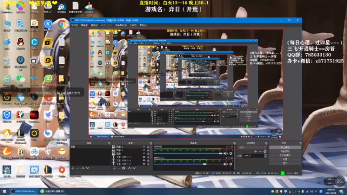Toggle visibility of source 图像 2
Viewport: 347px width, 195px height.
144,147
